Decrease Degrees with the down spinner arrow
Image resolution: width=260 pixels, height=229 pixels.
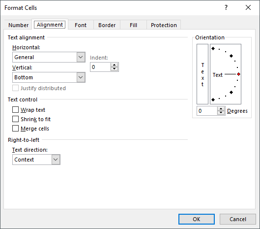(221, 113)
